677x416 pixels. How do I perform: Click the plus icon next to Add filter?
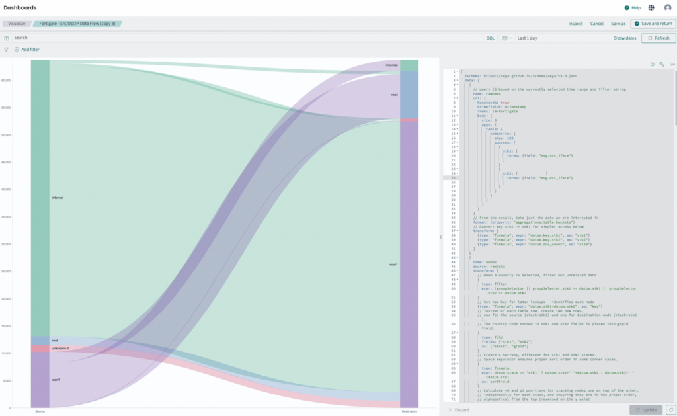click(17, 49)
